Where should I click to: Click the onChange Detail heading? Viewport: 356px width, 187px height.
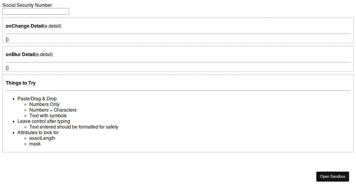(24, 26)
